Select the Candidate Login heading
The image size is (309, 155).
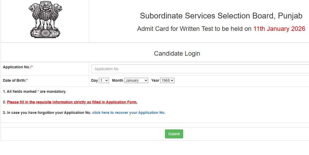177,53
